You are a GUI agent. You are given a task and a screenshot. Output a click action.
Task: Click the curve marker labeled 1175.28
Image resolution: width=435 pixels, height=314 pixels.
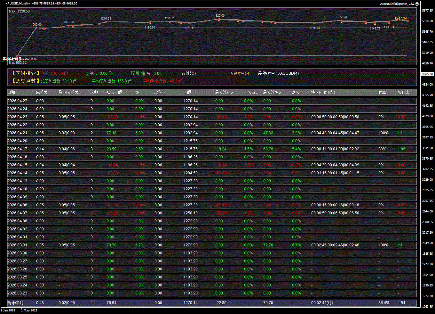(314, 23)
